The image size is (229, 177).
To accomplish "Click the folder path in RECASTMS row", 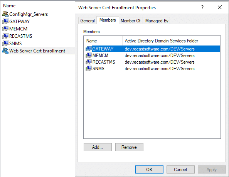I will click(160, 62).
